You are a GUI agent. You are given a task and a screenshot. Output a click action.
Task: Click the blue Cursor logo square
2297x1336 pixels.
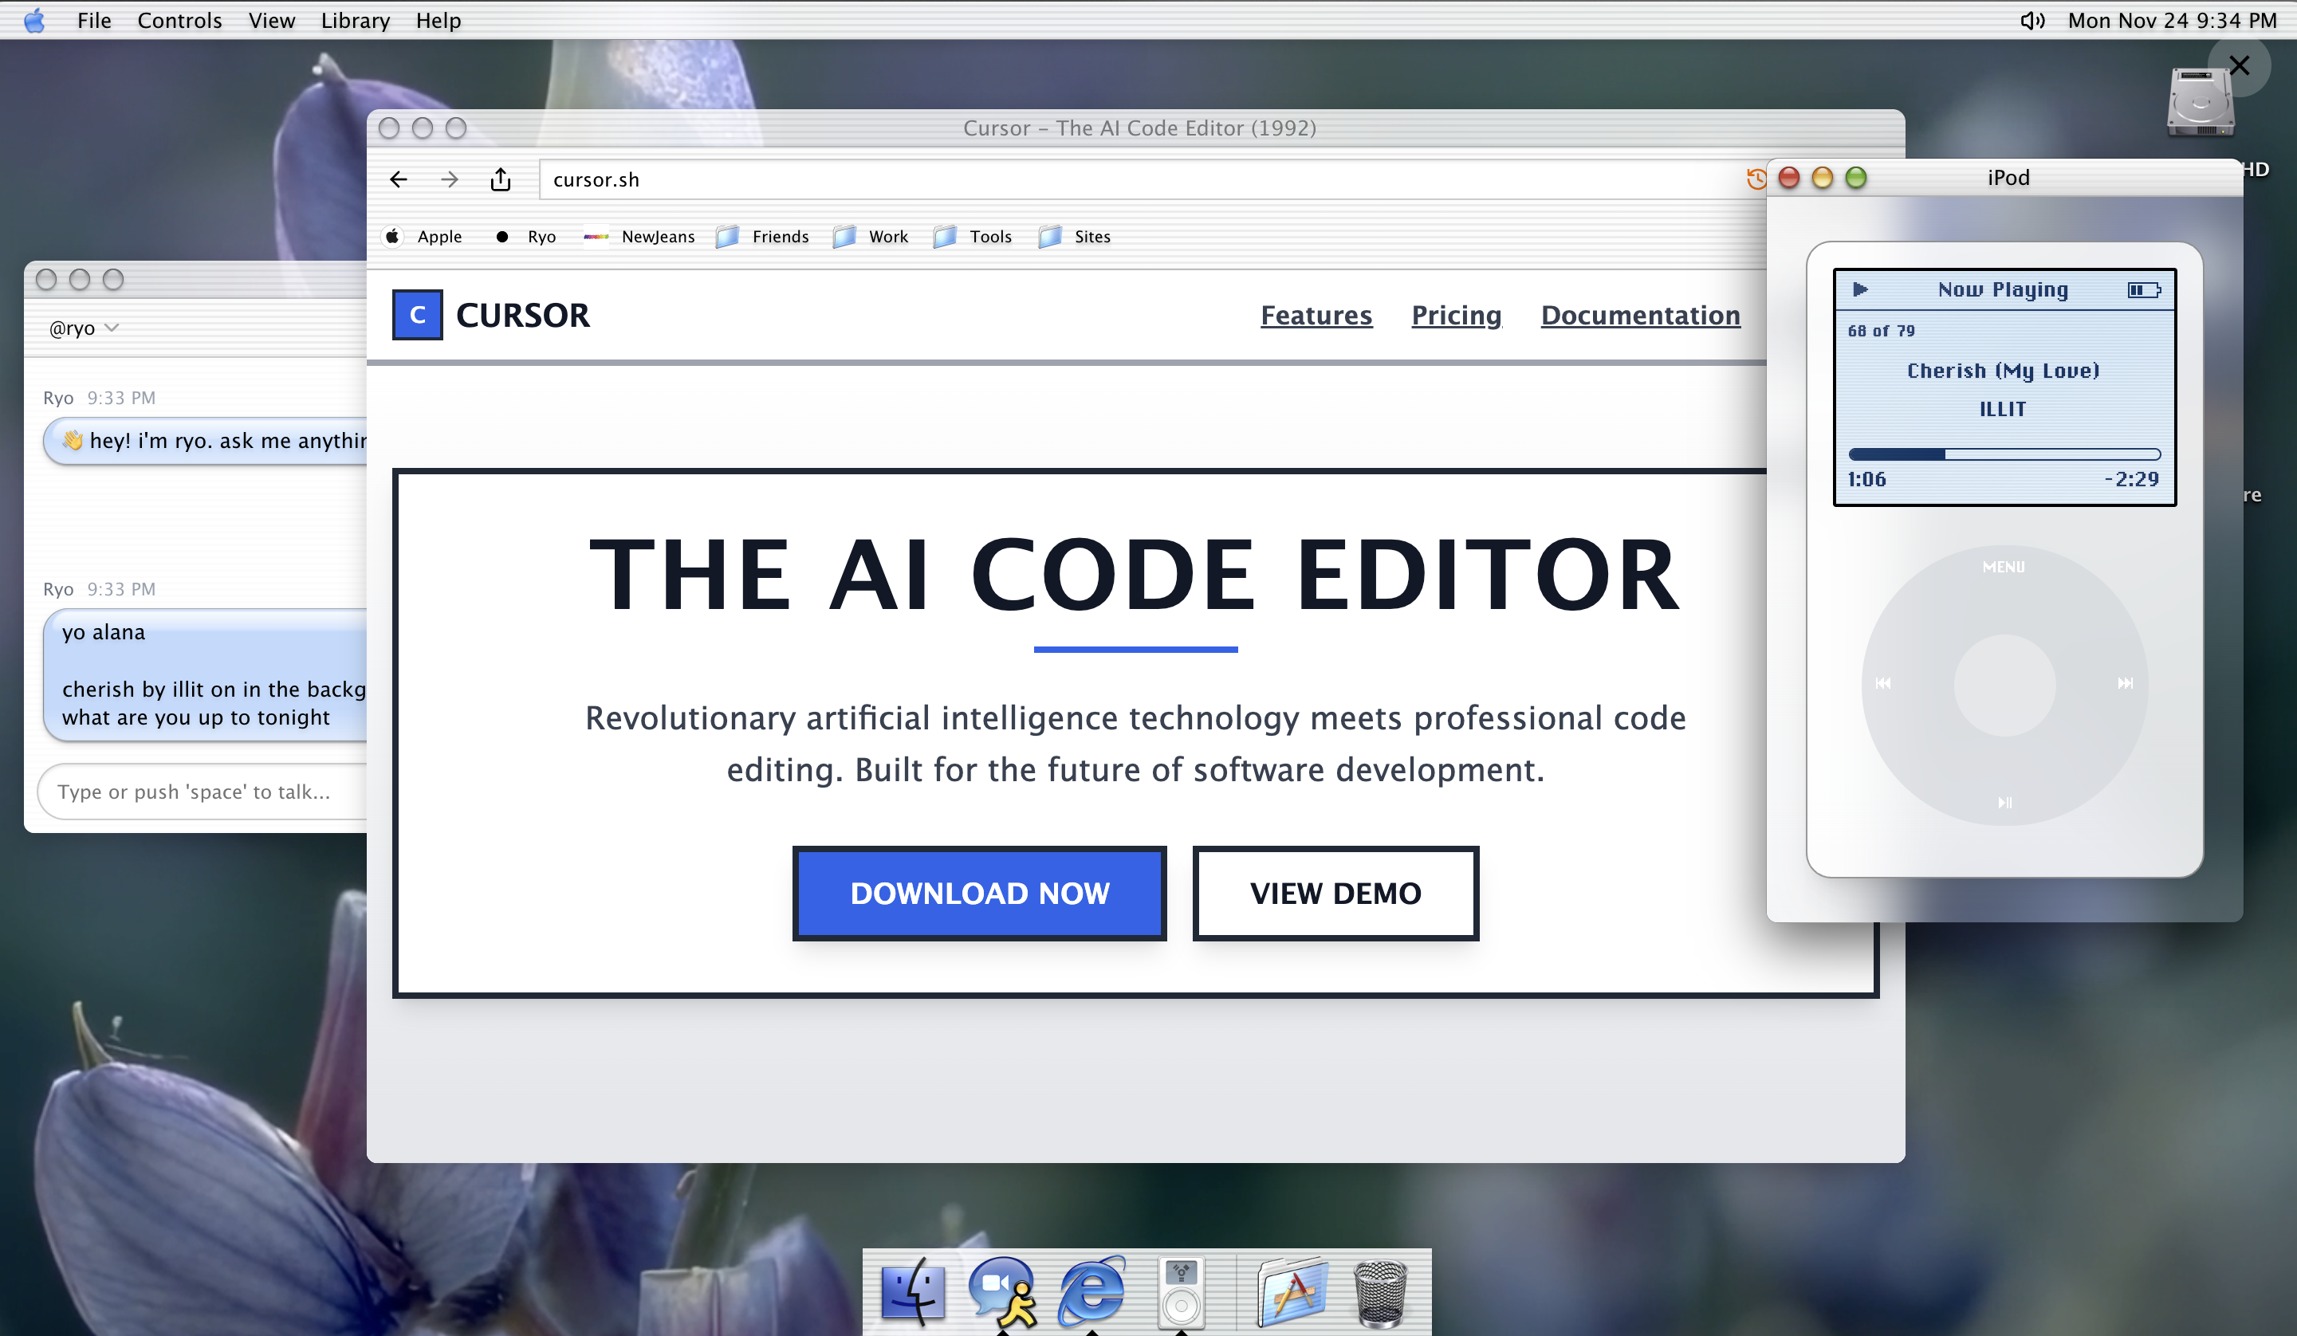pyautogui.click(x=418, y=316)
